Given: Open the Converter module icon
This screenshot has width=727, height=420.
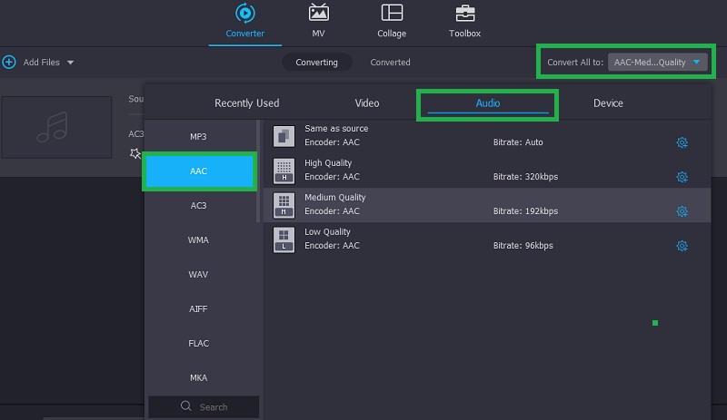Looking at the screenshot, I should pyautogui.click(x=244, y=14).
